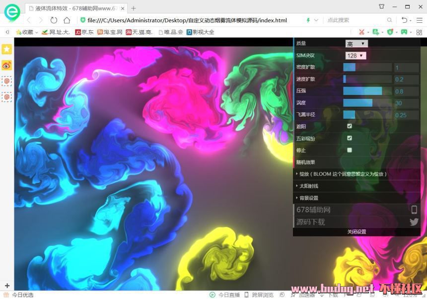The width and height of the screenshot is (427, 299).
Task: Open the dropdown arrow next to scissors icon
Action: pos(368,32)
